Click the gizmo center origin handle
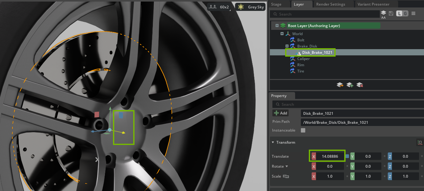 coord(110,130)
